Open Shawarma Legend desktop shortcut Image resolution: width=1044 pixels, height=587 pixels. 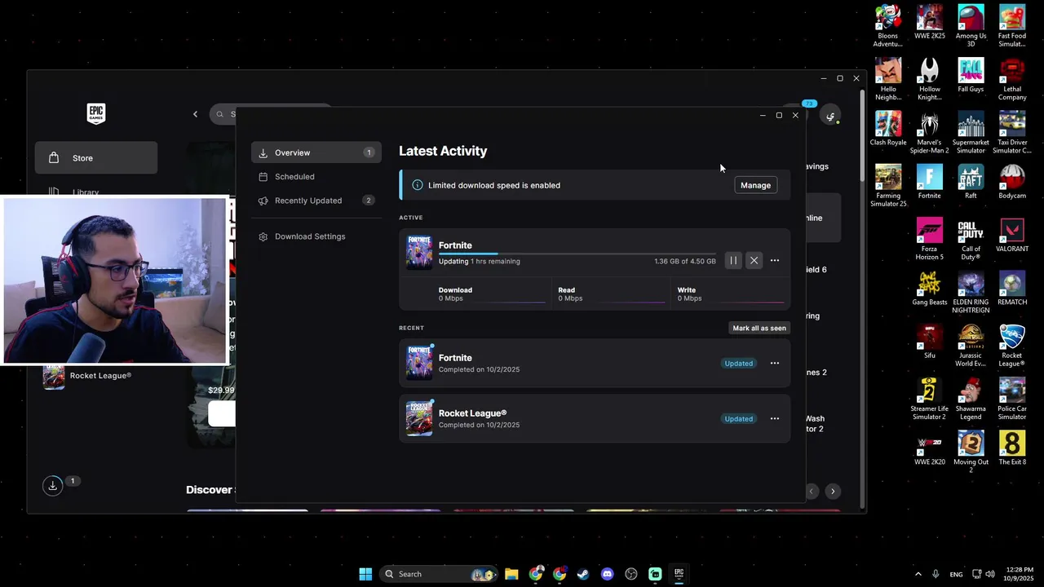971,399
